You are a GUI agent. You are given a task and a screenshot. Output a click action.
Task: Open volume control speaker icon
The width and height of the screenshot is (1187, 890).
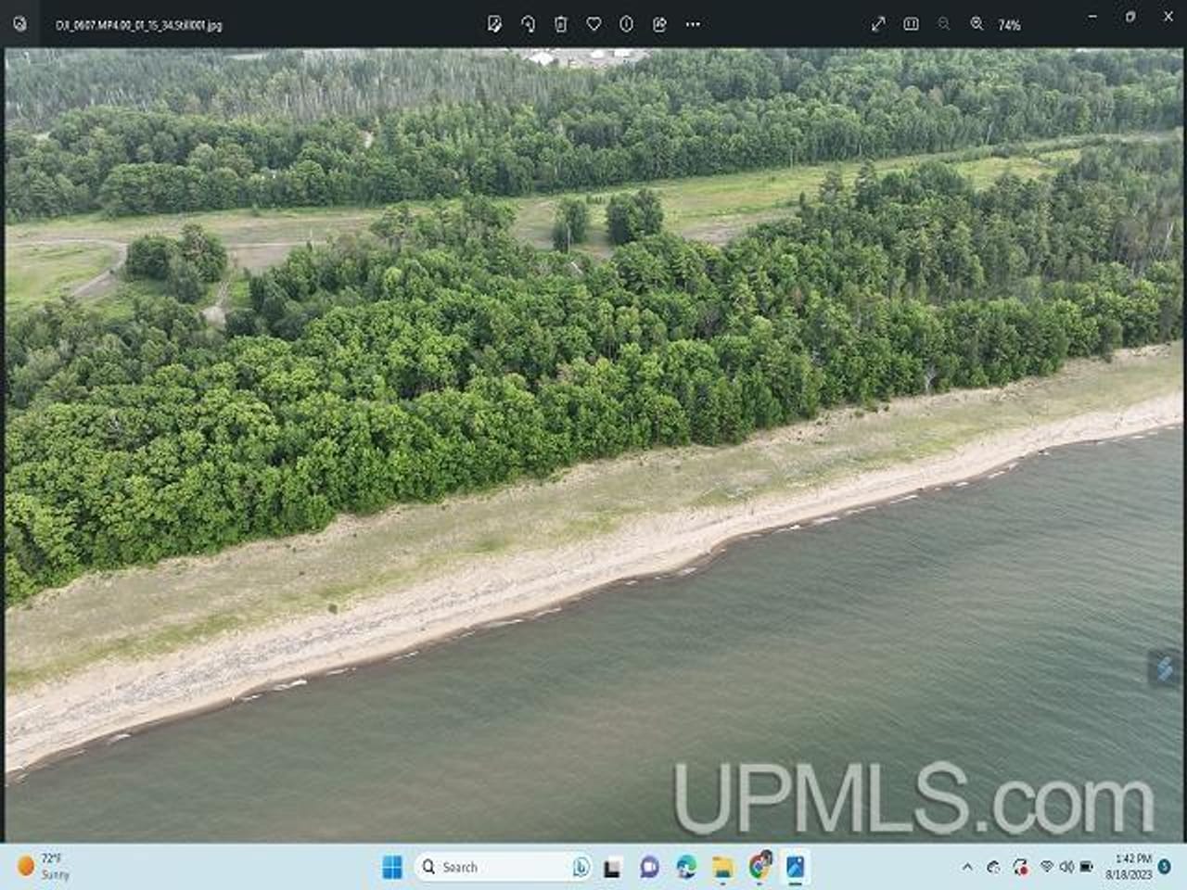tap(1066, 867)
